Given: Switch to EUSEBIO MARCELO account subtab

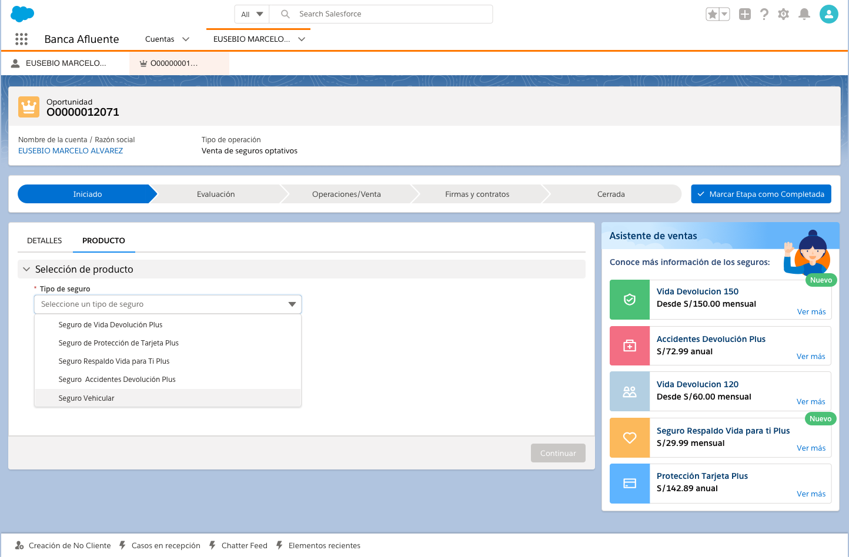Looking at the screenshot, I should click(x=65, y=63).
